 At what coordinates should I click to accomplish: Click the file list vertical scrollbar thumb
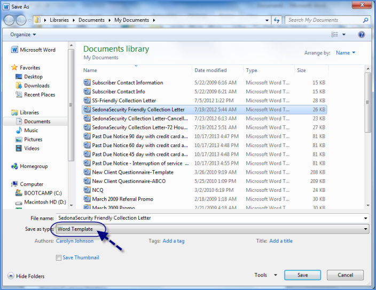(x=367, y=103)
